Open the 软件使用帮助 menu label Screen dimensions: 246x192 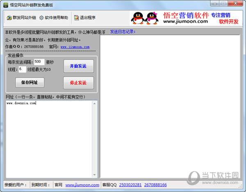click(x=57, y=18)
